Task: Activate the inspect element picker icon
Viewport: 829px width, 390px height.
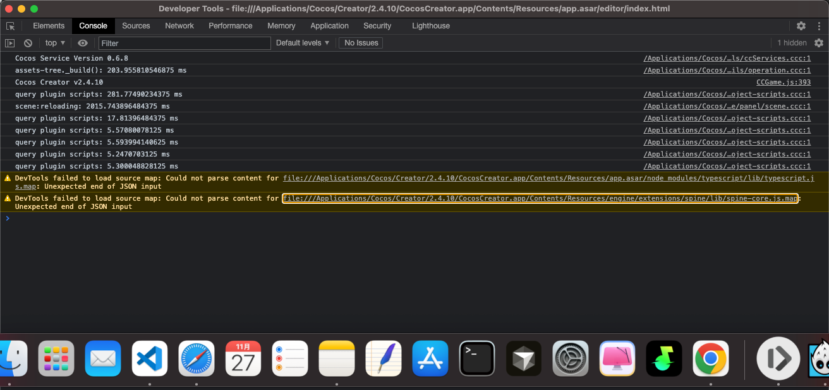Action: (10, 26)
